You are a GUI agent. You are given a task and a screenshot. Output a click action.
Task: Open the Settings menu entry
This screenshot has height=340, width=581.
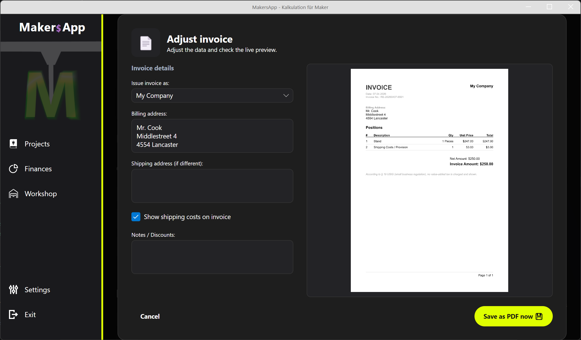[x=37, y=290]
